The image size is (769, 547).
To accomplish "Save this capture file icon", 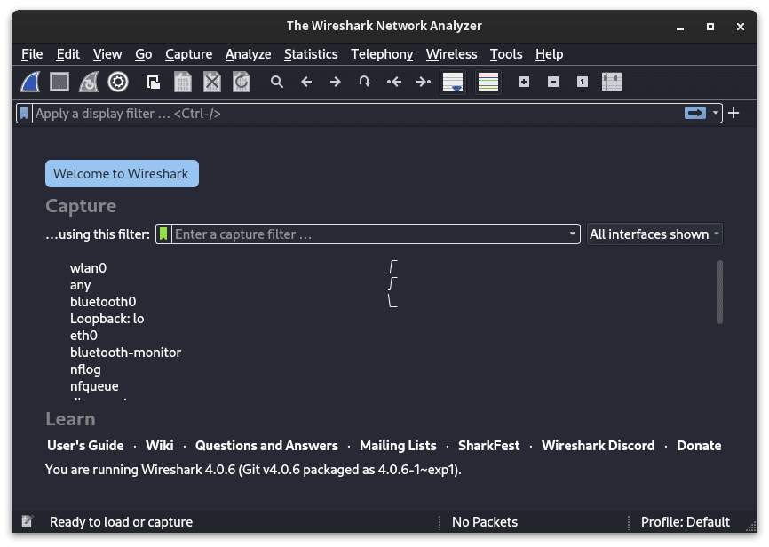I will click(183, 82).
